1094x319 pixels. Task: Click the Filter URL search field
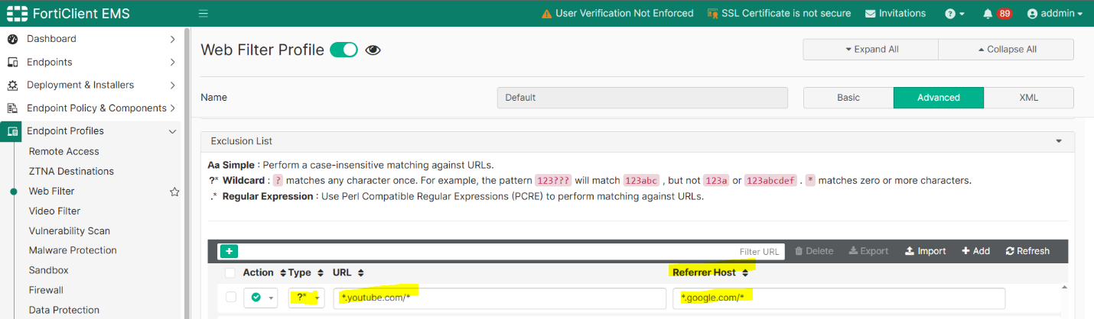(511, 251)
